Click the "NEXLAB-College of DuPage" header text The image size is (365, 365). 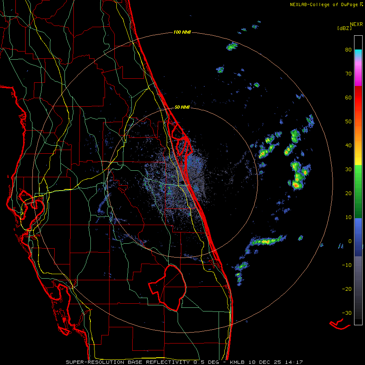[x=324, y=4]
